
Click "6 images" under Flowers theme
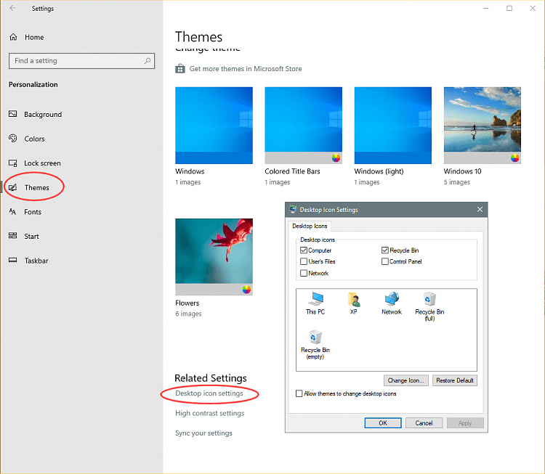point(188,314)
